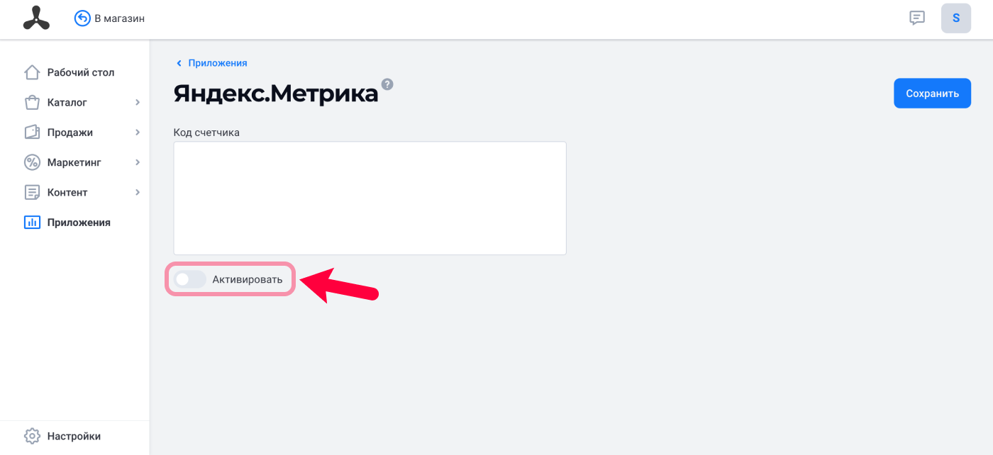Click the back-arrow icon beside В магазин
The height and width of the screenshot is (455, 993).
(x=82, y=18)
